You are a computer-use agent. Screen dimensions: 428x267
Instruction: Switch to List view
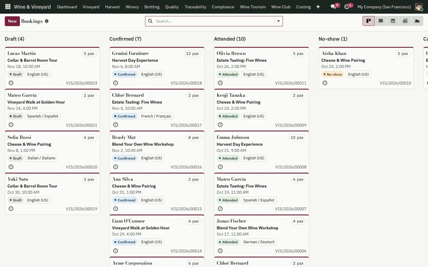point(381,21)
